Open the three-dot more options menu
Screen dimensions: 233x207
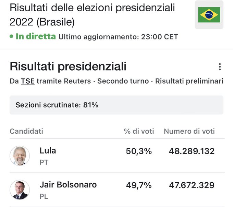click(220, 67)
